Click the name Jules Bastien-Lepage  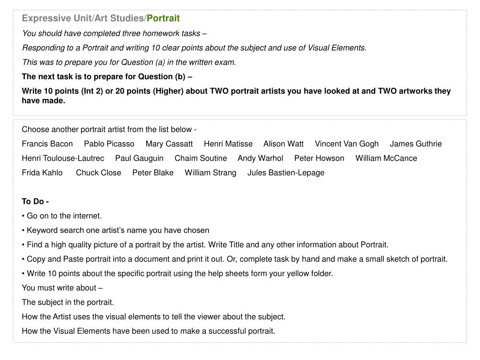coord(286,173)
